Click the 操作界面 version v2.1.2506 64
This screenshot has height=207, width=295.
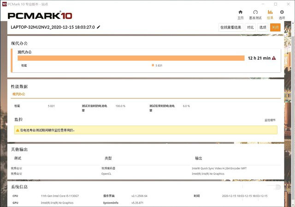[x=139, y=196]
